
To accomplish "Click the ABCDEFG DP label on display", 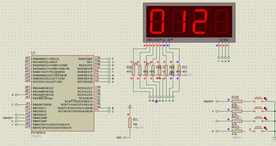I will point(159,40).
